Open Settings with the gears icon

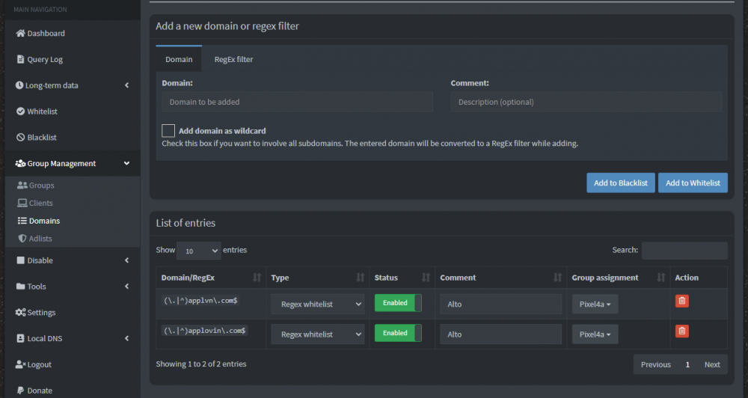[x=40, y=313]
